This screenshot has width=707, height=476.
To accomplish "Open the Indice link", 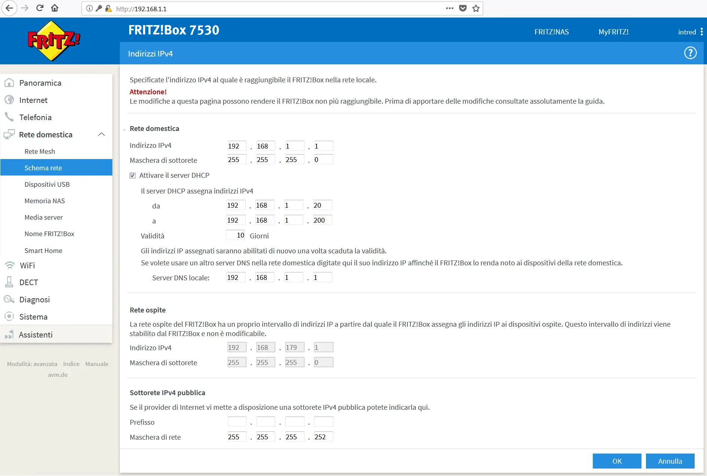I will 71,364.
